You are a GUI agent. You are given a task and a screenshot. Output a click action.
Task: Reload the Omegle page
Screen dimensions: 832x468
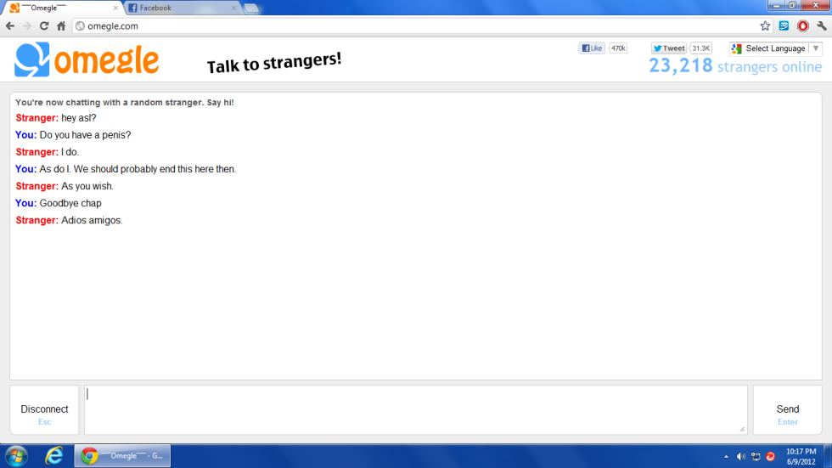click(44, 26)
